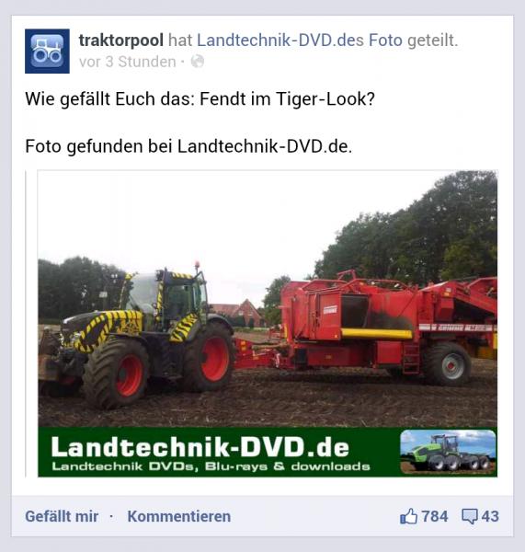Click the speech bubble comments icon

coord(470,516)
